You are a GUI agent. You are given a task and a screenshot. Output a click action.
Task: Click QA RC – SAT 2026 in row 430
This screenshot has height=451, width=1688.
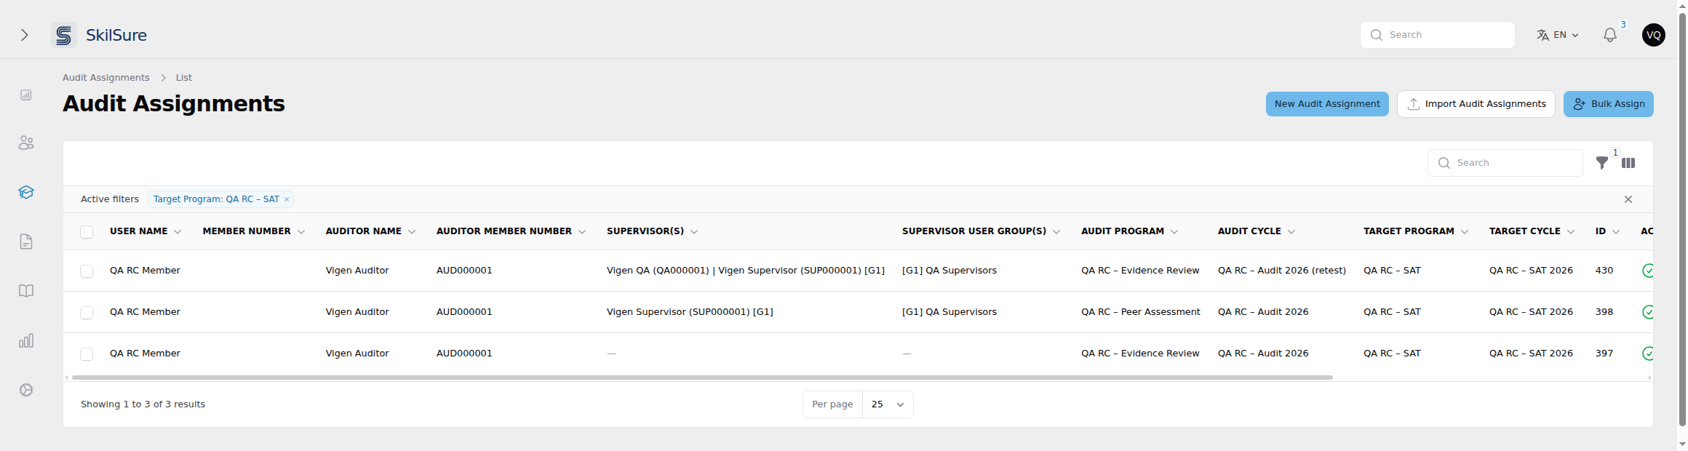point(1531,271)
